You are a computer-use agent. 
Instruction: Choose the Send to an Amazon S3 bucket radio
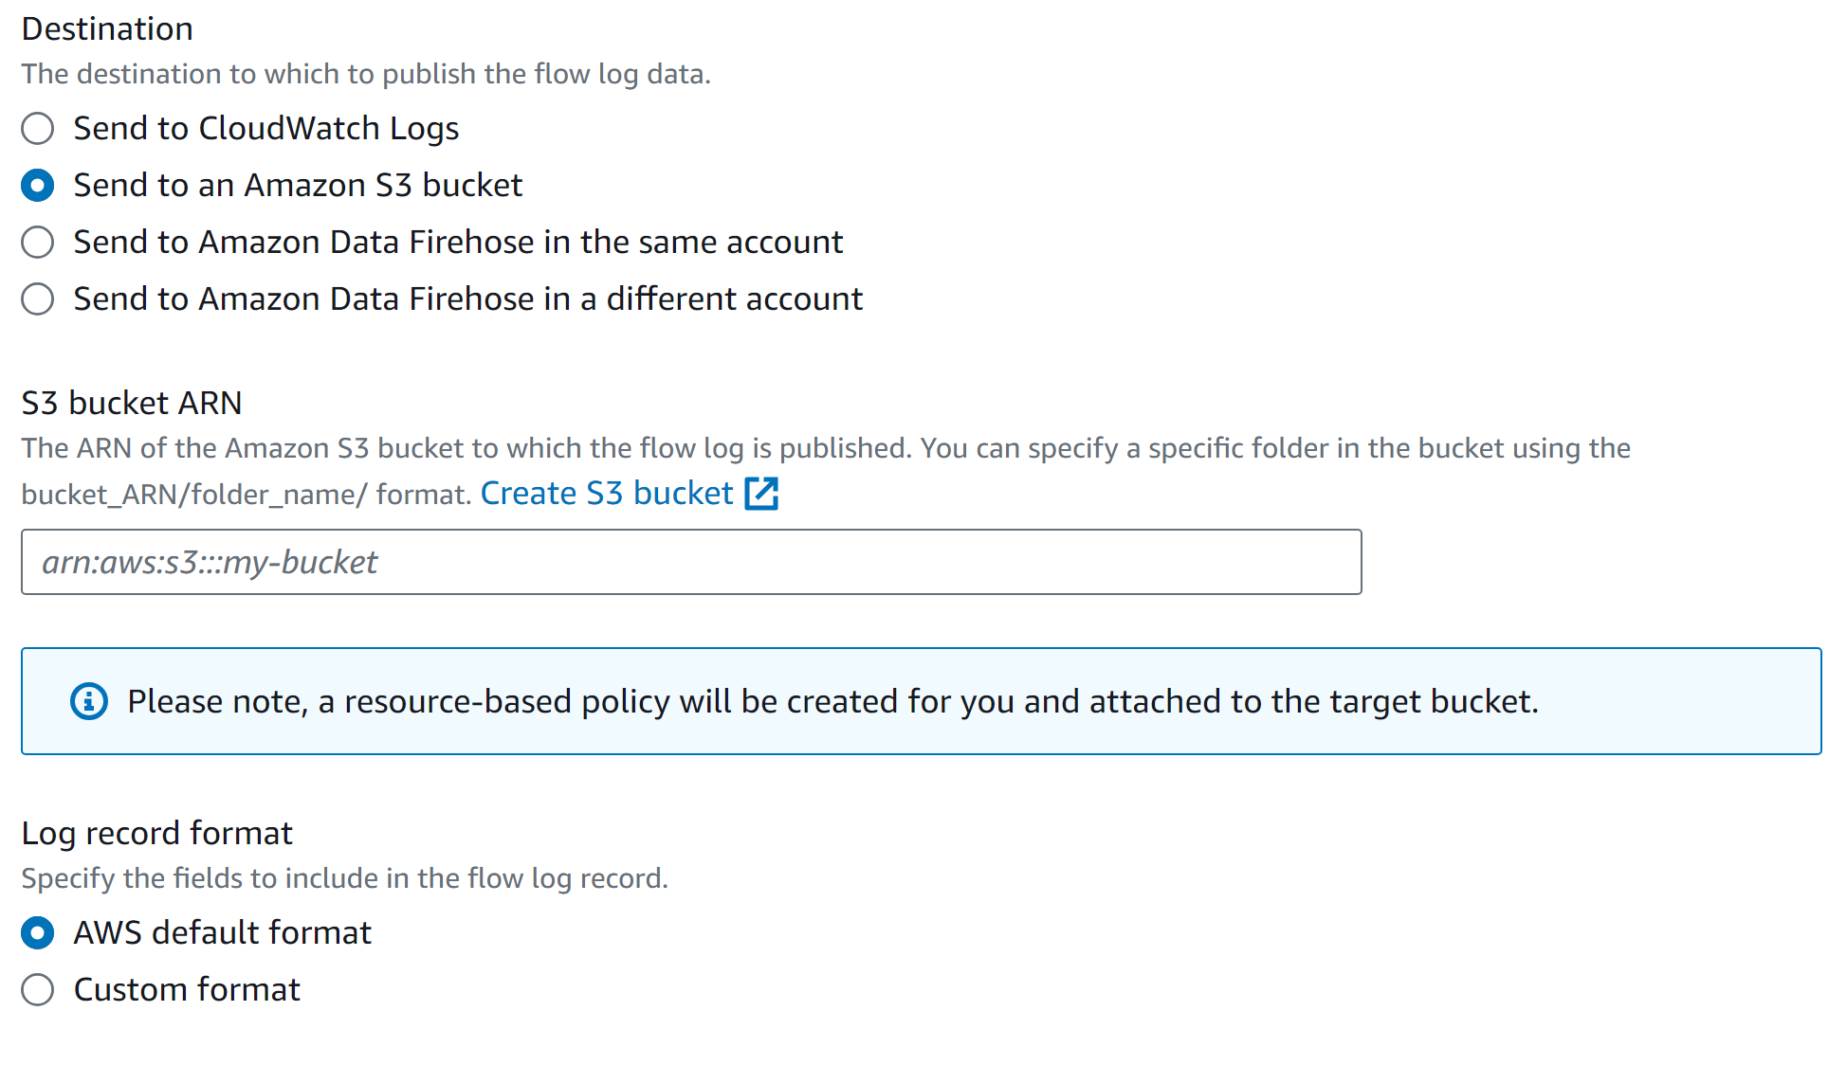point(38,186)
